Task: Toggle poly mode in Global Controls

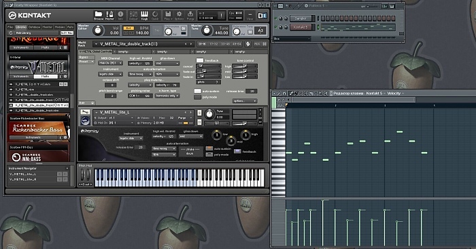Action: pos(198,97)
